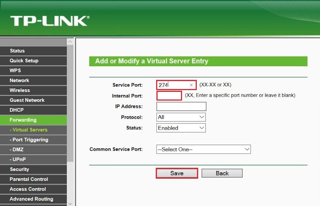The image size is (320, 206).
Task: Click the Save button
Action: (177, 173)
